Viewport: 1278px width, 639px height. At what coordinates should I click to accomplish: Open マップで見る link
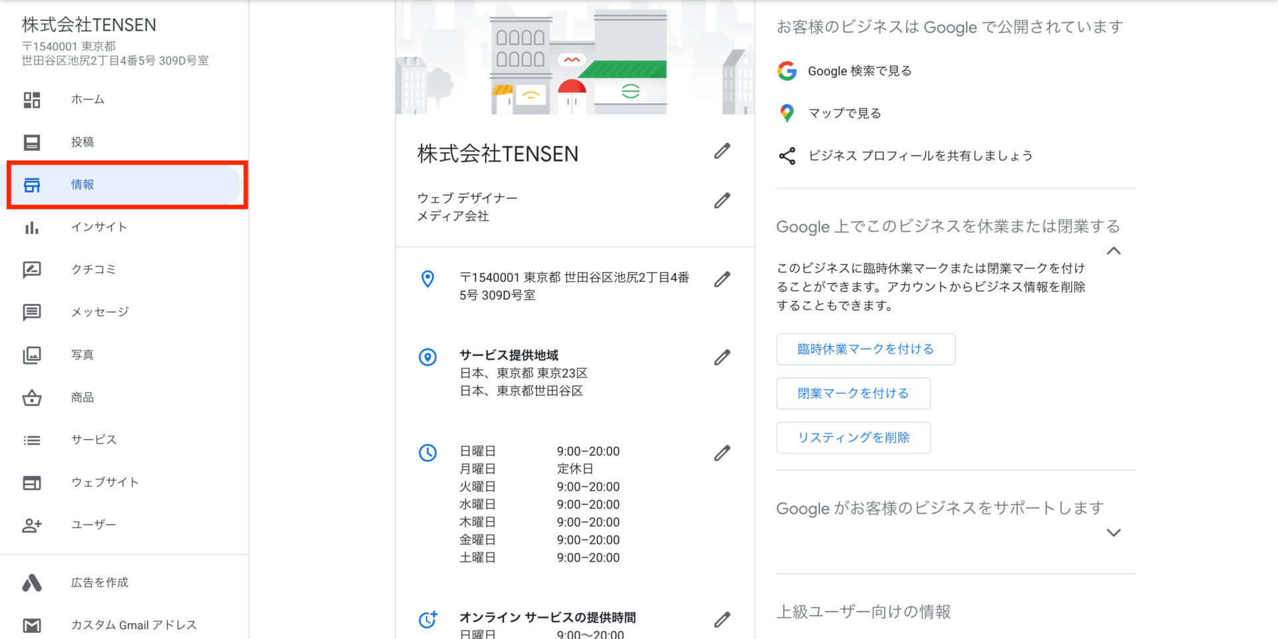[845, 114]
